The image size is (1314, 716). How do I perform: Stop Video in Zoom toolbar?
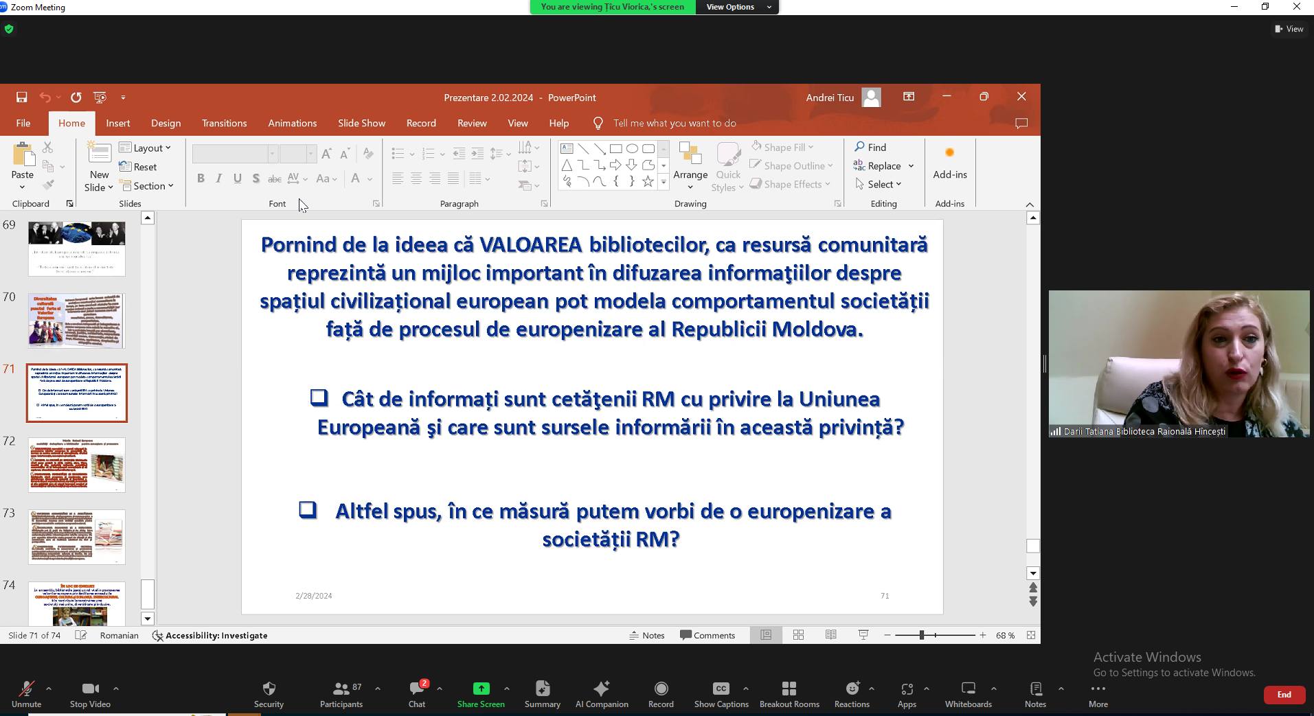[90, 694]
